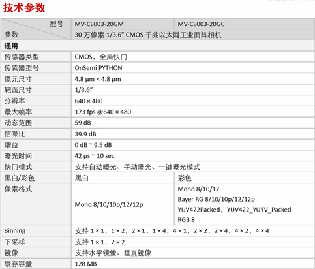This screenshot has width=315, height=269.
Task: Select the RGB 8 line
Action: pos(186,220)
